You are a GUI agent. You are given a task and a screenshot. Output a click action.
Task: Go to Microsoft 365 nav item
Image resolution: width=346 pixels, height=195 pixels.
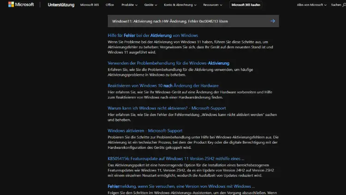coord(89,5)
